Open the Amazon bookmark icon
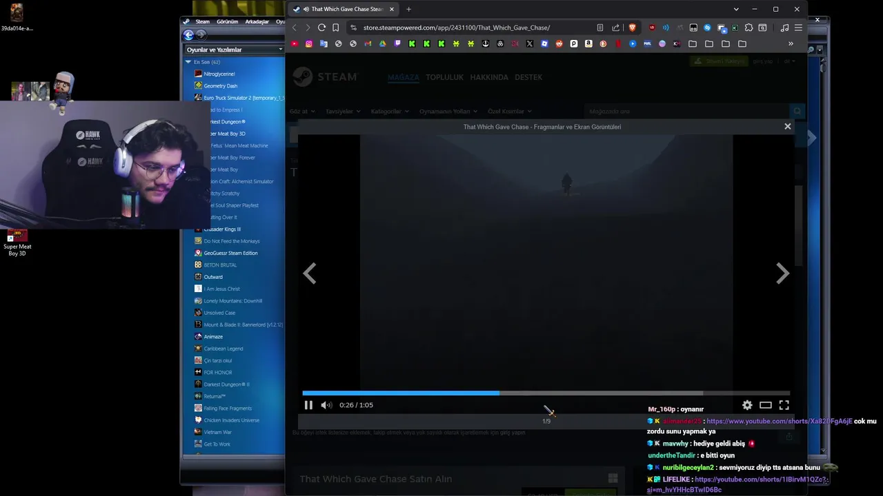 click(x=588, y=43)
